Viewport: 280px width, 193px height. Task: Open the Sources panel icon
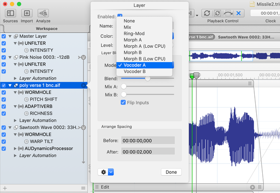pos(10,13)
